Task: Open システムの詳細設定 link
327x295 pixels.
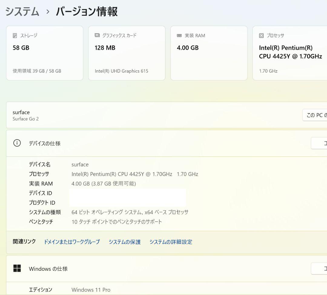Action: (171, 242)
